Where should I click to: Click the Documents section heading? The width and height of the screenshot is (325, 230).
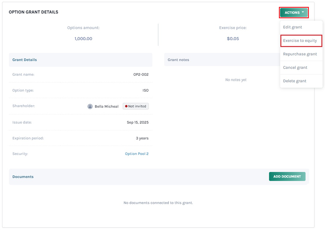point(23,177)
